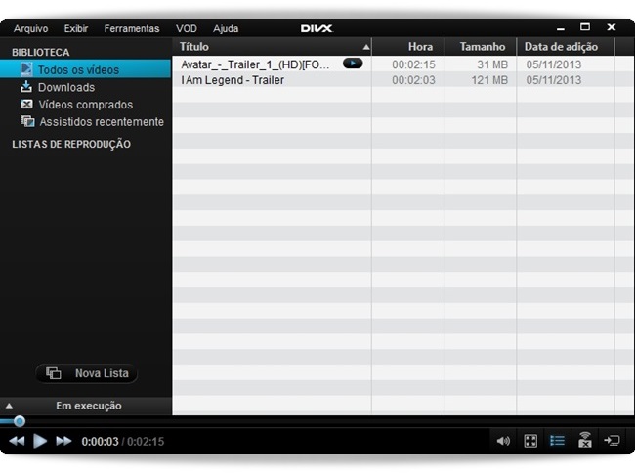Click the playback seek slider handle
Viewport: 635px width, 473px height.
[19, 421]
